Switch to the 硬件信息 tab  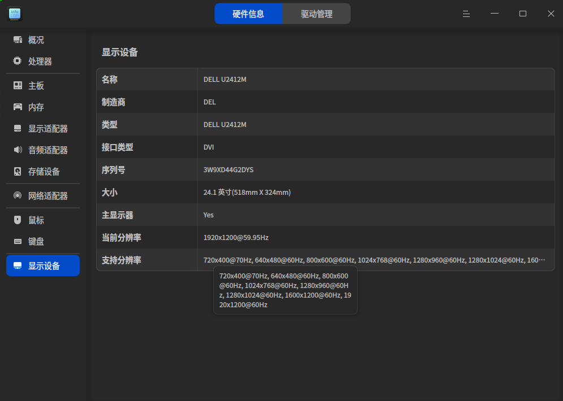(249, 14)
